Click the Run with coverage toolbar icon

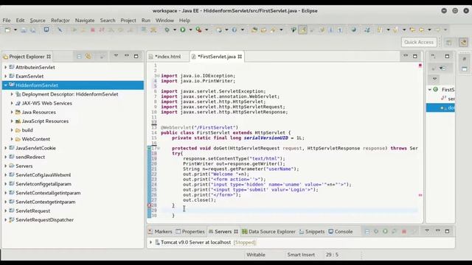198,29
